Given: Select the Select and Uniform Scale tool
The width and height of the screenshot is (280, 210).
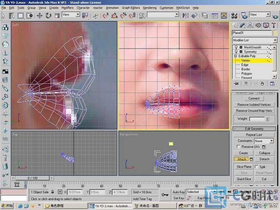Looking at the screenshot, I should [x=57, y=15].
